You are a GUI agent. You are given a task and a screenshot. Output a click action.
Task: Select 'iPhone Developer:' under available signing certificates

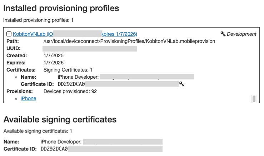point(61,142)
